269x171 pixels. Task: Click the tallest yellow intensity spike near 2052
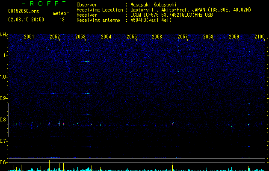tap(49, 165)
